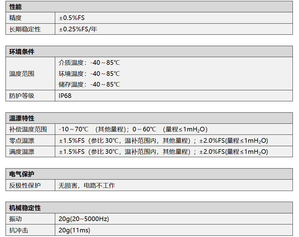Image resolution: width=299 pixels, height=237 pixels.
Task: Click the ±0.25%FS/年 stability value
Action: tap(78, 29)
